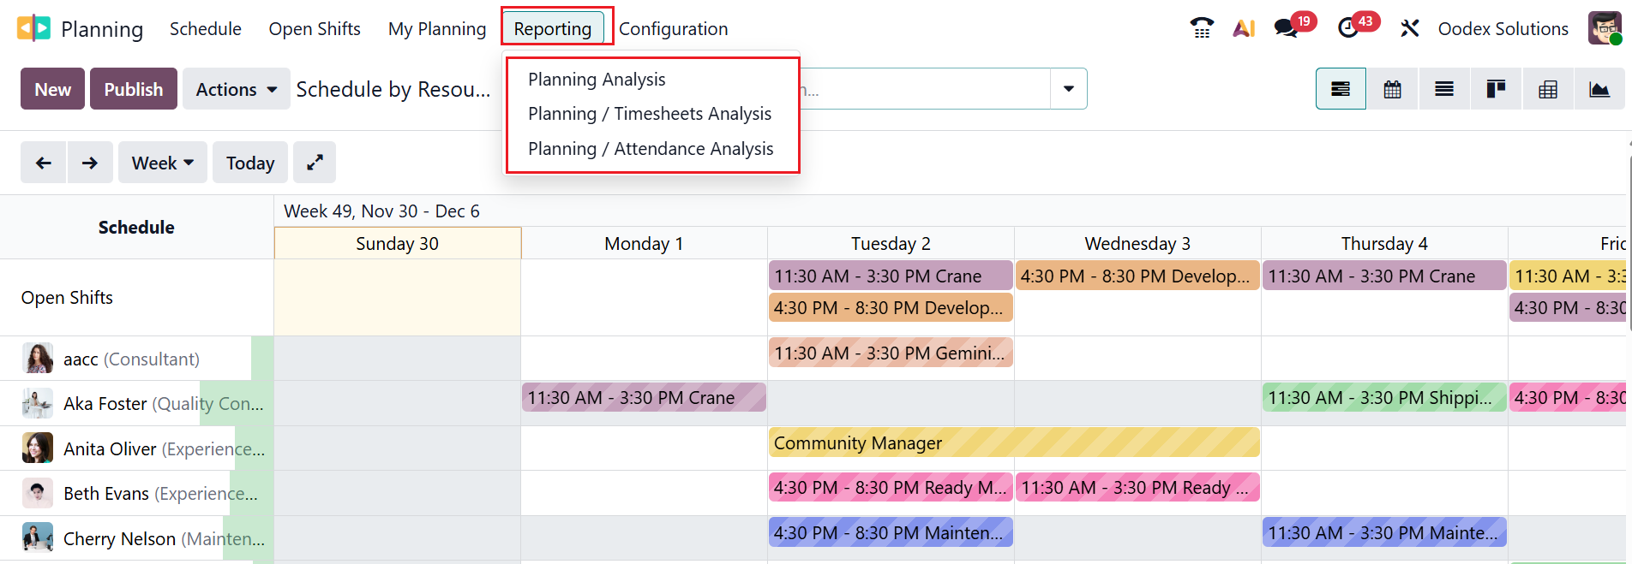Toggle the search options dropdown arrow
Image resolution: width=1632 pixels, height=564 pixels.
(1068, 89)
